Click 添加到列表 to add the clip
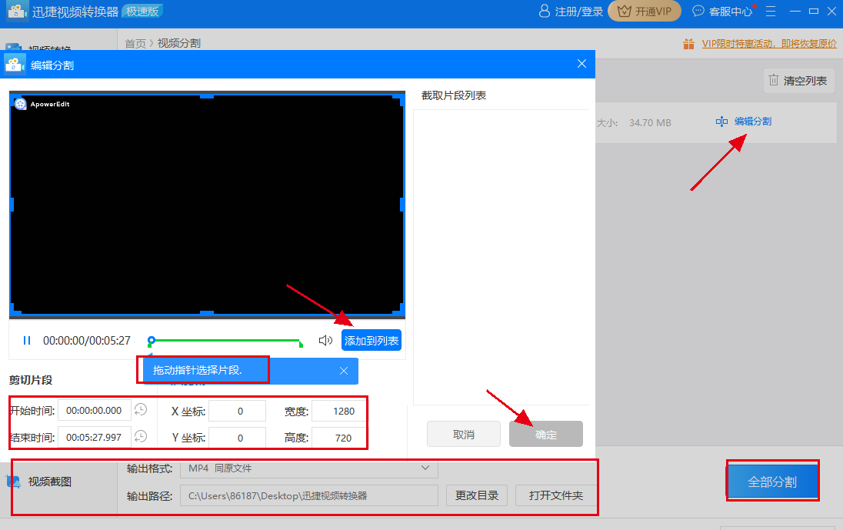Screen dimensions: 843x530 (372, 340)
